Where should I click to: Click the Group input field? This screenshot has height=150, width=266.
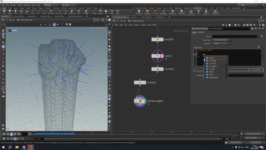click(x=234, y=36)
